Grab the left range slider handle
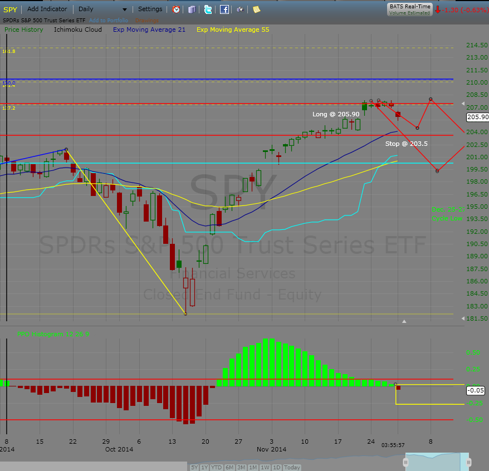 coord(405,462)
